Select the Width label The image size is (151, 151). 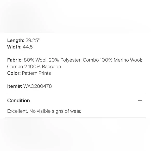click(x=14, y=47)
